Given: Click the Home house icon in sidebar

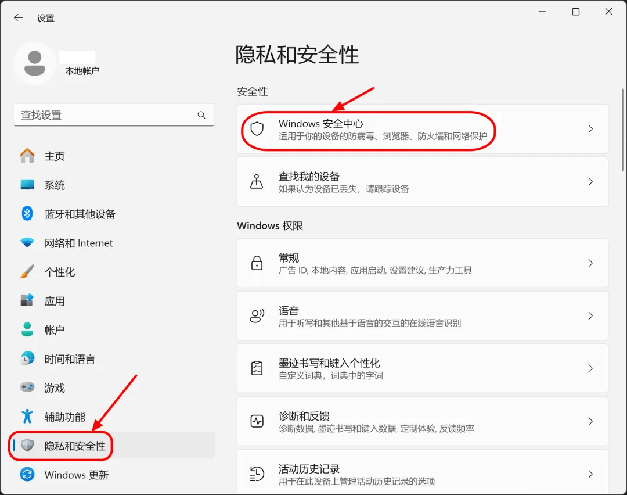Looking at the screenshot, I should [27, 156].
